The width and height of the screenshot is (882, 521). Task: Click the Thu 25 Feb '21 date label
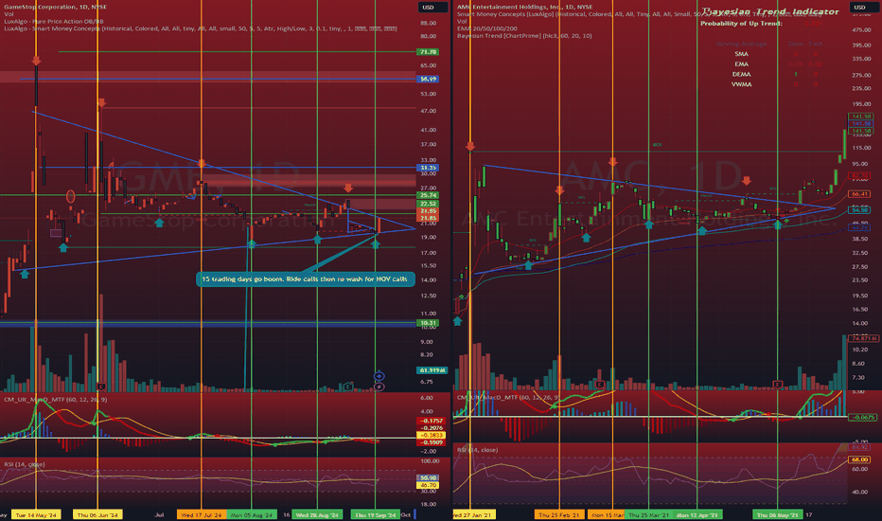tap(559, 514)
